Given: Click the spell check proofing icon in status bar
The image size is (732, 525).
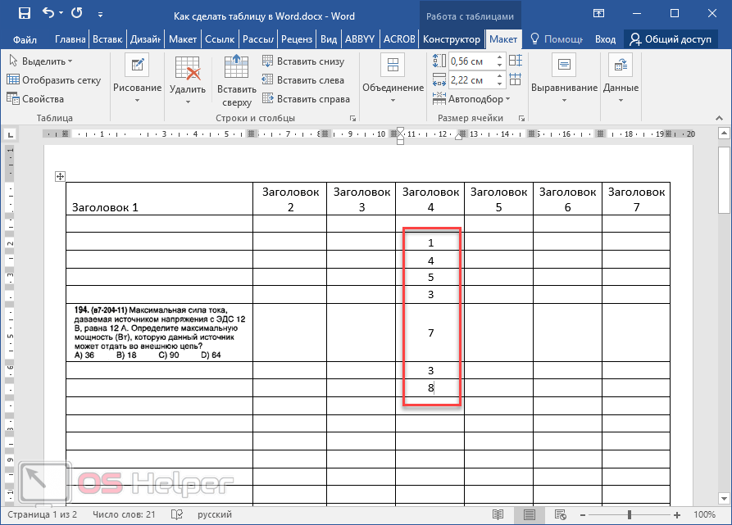Looking at the screenshot, I should click(176, 514).
